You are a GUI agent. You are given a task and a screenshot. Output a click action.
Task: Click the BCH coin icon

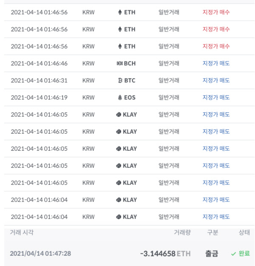pyautogui.click(x=119, y=63)
